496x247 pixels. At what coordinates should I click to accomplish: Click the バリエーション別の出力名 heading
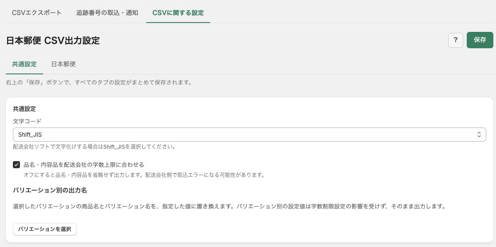(50, 190)
